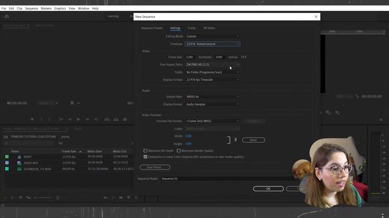The image size is (389, 218).
Task: Click the vertical frame size field
Action: [219, 57]
